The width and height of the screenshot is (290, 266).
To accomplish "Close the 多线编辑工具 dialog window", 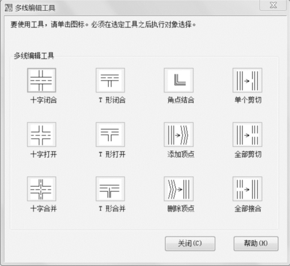I will [x=273, y=5].
